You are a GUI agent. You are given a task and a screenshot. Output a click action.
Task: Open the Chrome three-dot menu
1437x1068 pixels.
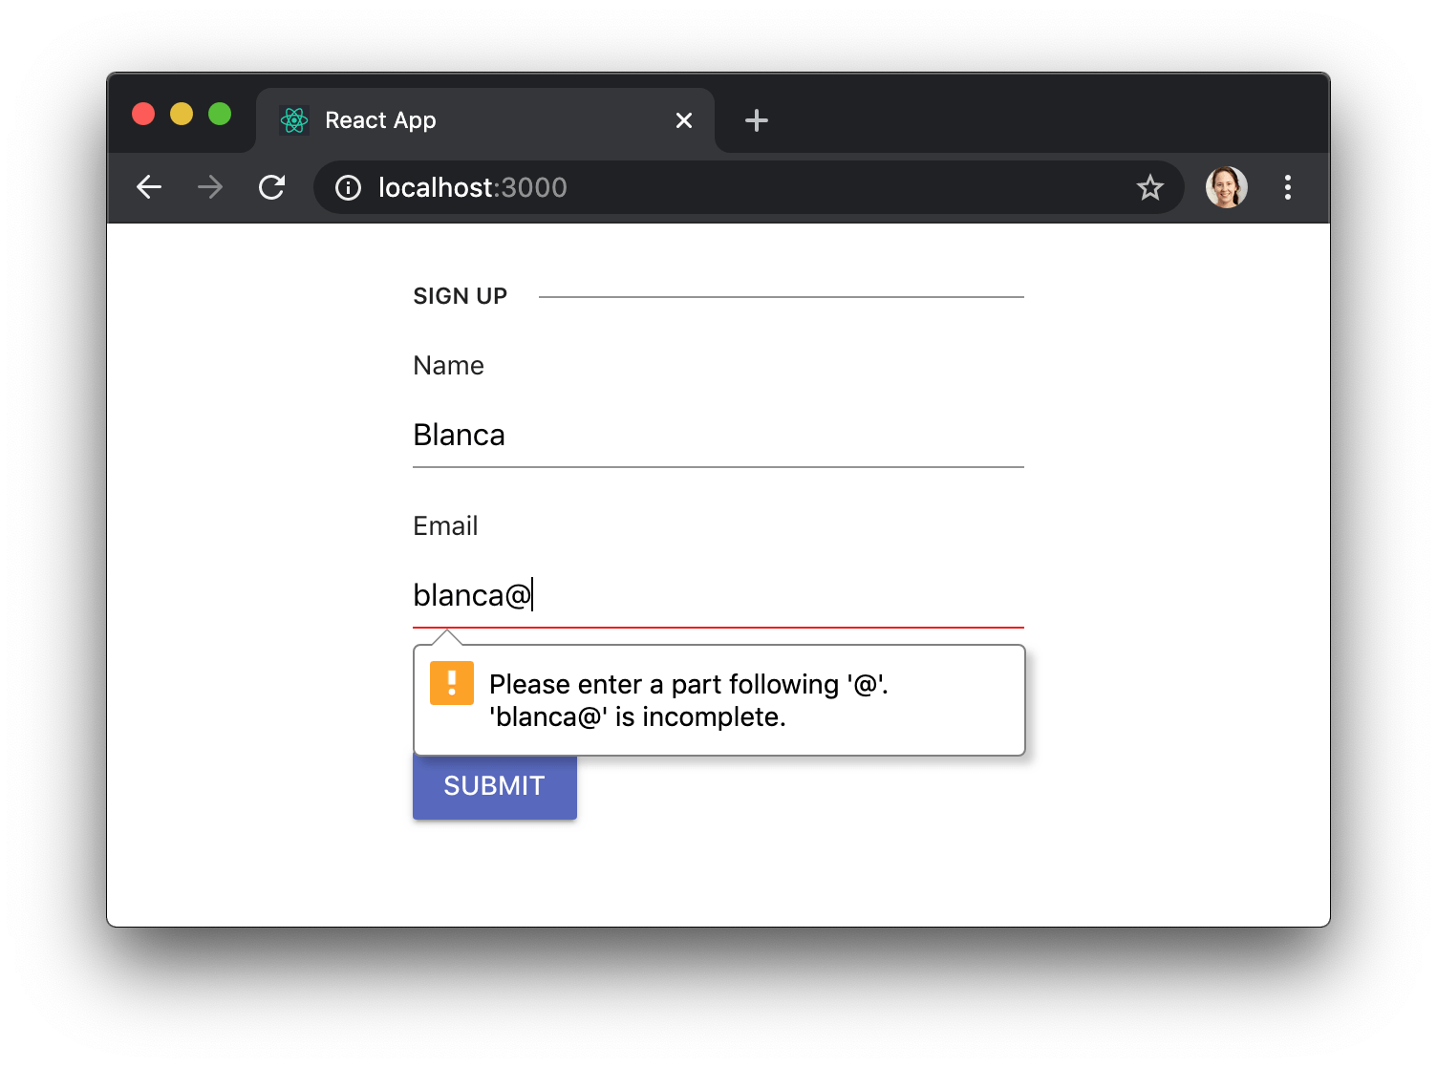1287,187
